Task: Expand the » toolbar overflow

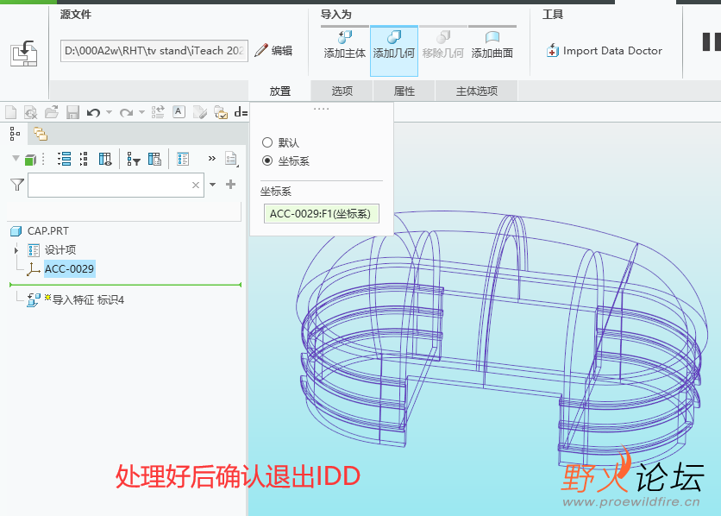Action: (211, 159)
